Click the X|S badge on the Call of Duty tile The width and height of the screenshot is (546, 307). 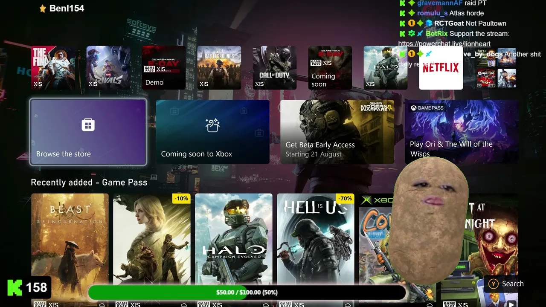coord(259,84)
